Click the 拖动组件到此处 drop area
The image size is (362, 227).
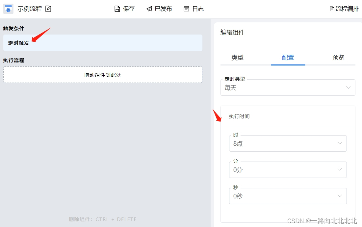pos(103,75)
